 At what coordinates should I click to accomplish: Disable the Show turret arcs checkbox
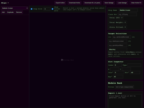53,9
